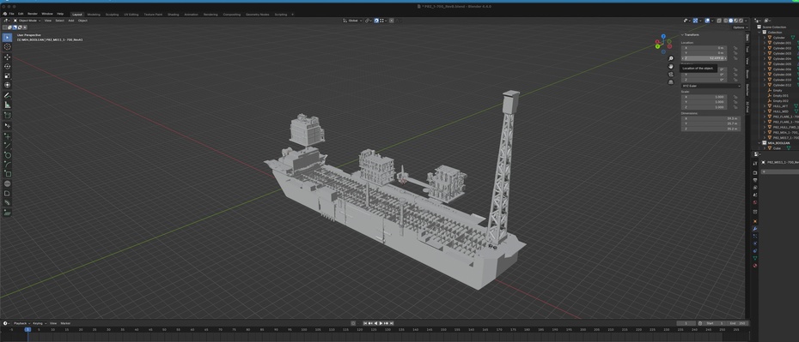The height and width of the screenshot is (342, 799).
Task: Click the zoom magnifier viewport icon
Action: (x=671, y=59)
